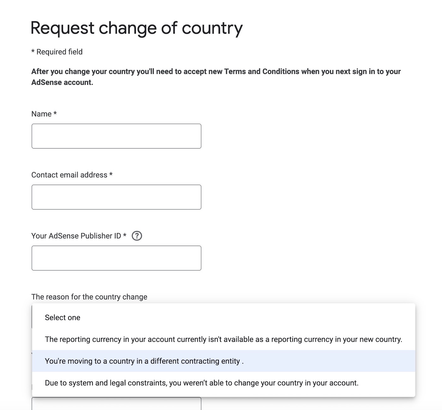Pick 'moving to a country in different contracting entity'
The width and height of the screenshot is (442, 410).
pyautogui.click(x=144, y=361)
